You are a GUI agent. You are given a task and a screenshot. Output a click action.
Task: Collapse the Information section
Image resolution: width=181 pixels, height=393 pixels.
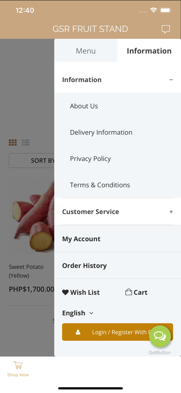coord(171,80)
